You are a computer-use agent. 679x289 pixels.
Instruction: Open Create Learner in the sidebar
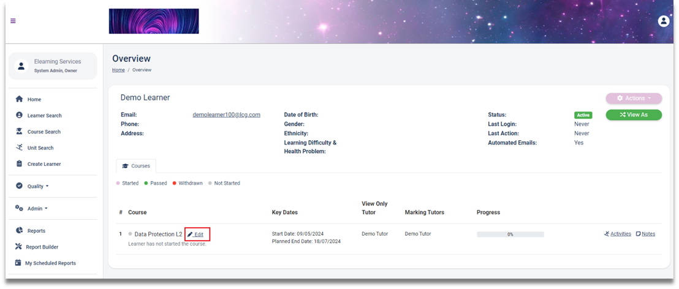[44, 165]
